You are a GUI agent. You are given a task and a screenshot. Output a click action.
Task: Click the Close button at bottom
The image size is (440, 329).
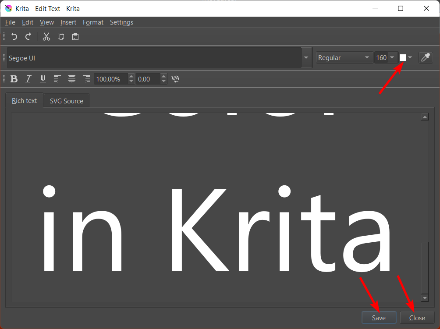pos(417,318)
